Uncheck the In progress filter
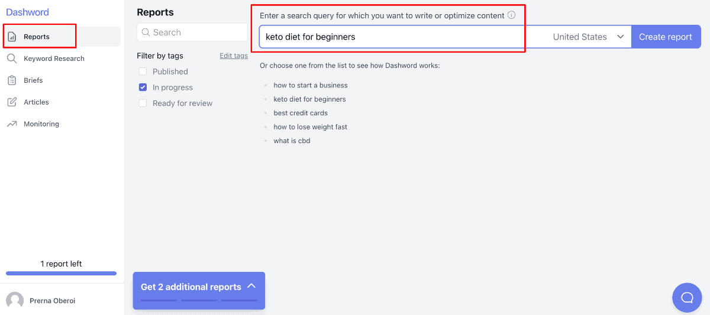 pyautogui.click(x=143, y=87)
